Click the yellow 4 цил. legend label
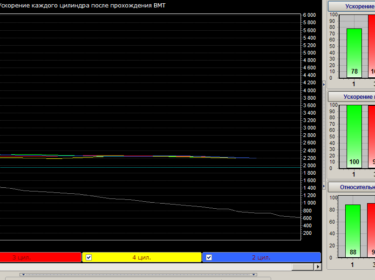The image size is (375, 280). coord(142,258)
